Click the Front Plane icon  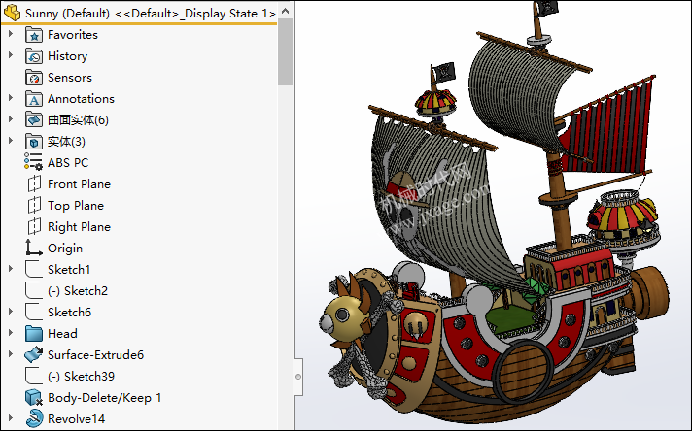34,184
